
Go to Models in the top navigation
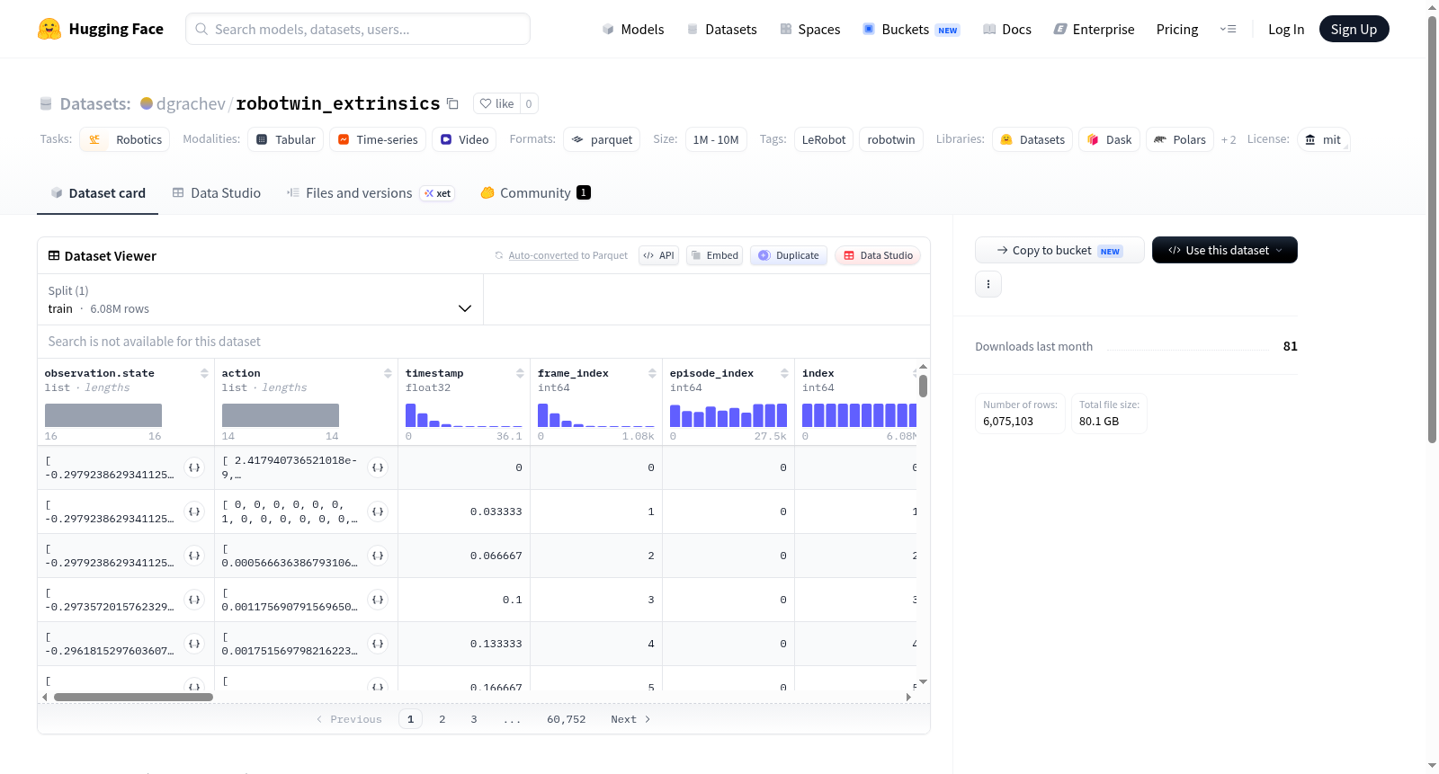point(633,29)
